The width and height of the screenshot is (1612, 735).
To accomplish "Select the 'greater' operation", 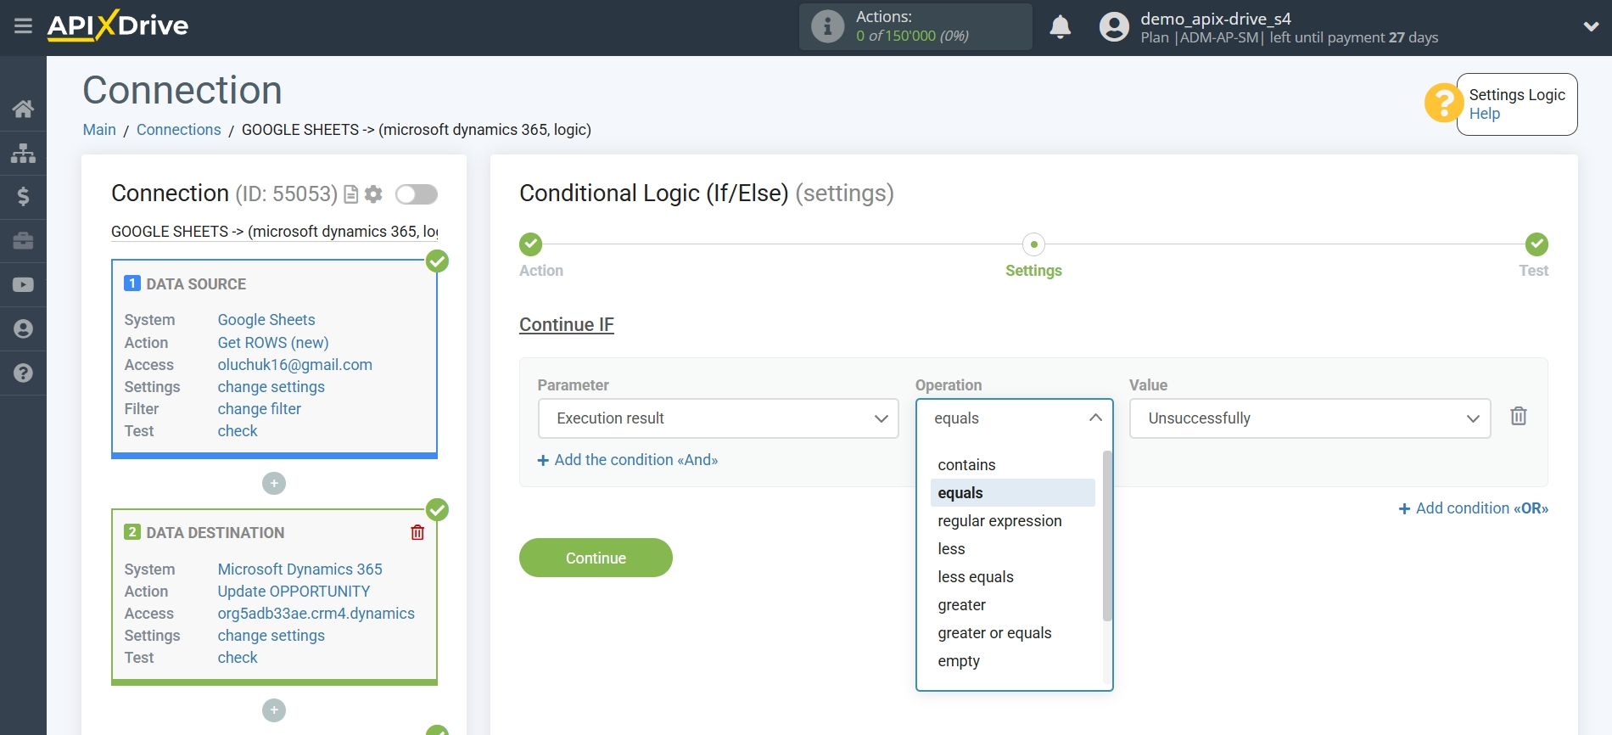I will point(1012,605).
